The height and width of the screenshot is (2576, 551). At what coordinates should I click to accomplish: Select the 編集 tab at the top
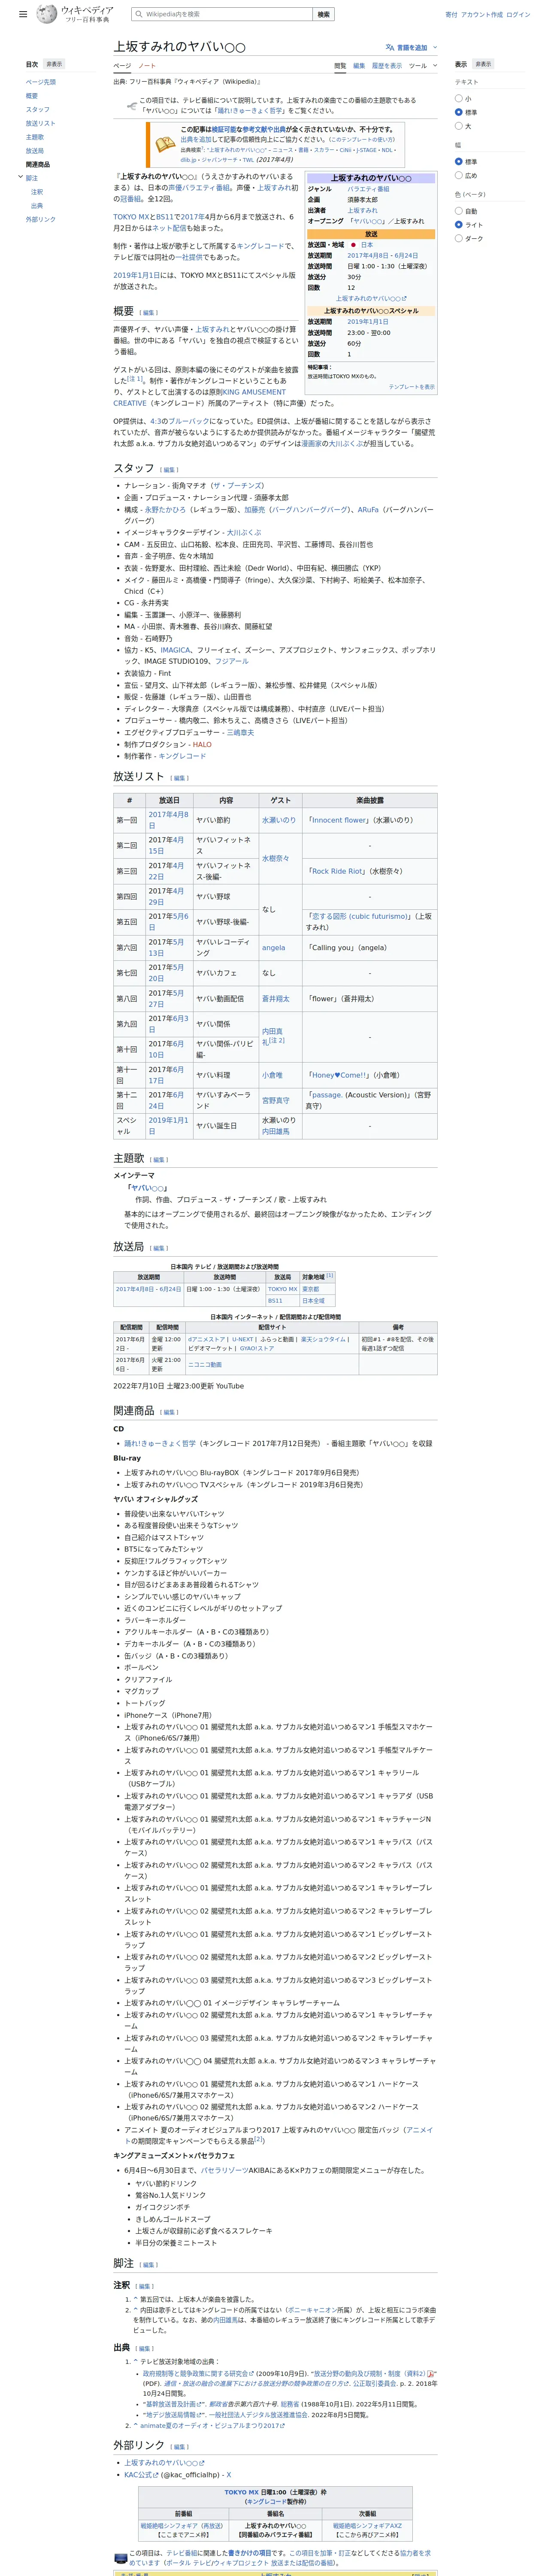(359, 66)
